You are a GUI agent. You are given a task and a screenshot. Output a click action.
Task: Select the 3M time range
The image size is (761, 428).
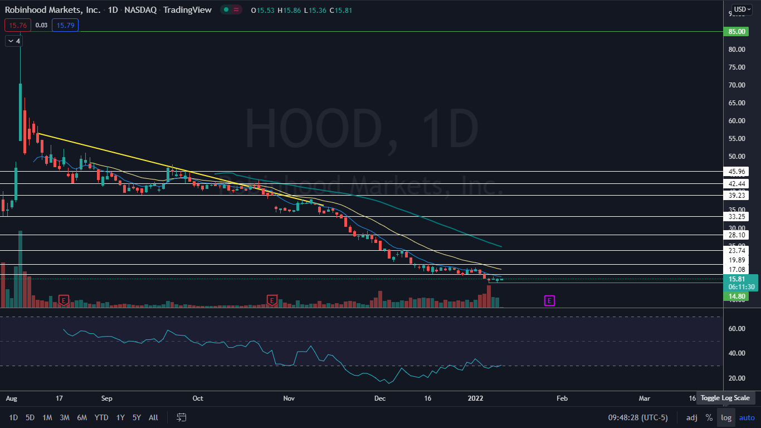(65, 417)
